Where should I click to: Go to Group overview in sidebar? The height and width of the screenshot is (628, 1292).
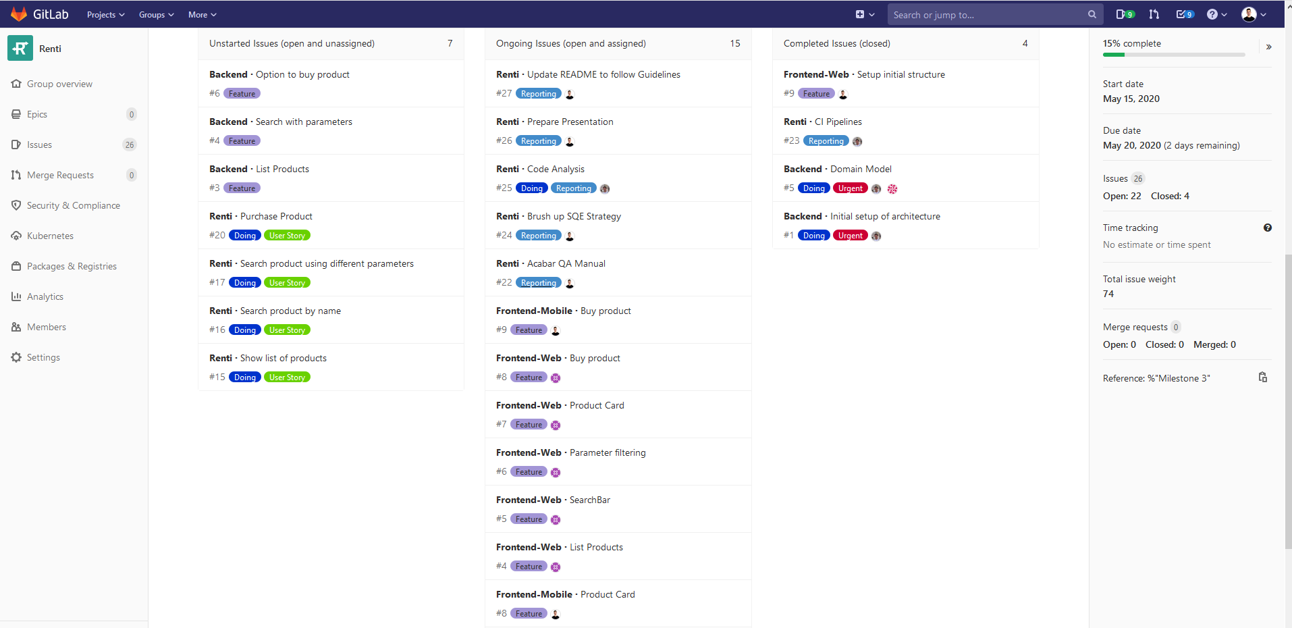click(x=59, y=84)
